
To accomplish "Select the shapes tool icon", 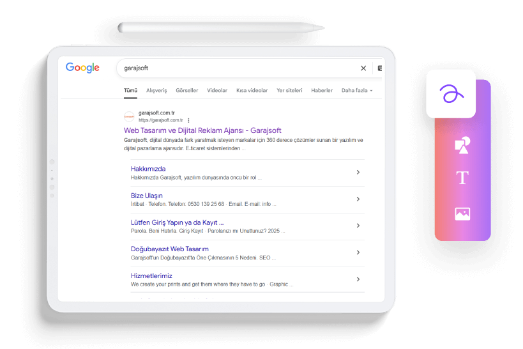I will pos(462,145).
